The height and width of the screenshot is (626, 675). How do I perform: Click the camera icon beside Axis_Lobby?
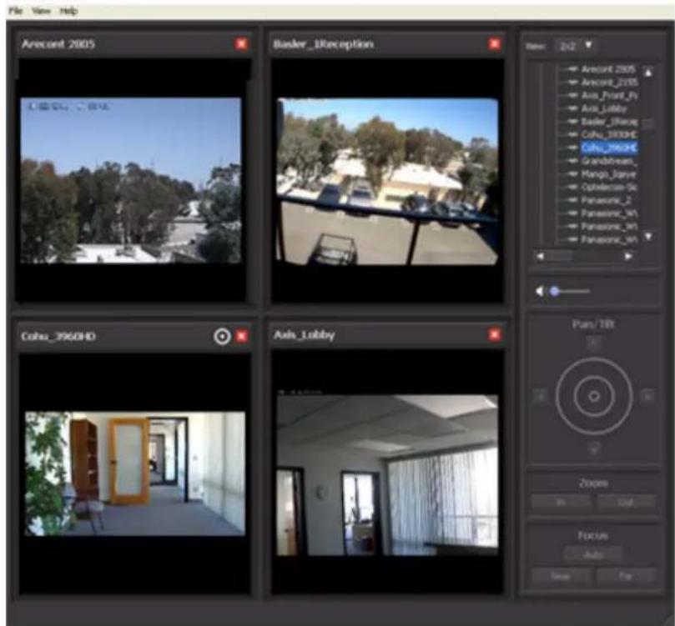point(572,108)
